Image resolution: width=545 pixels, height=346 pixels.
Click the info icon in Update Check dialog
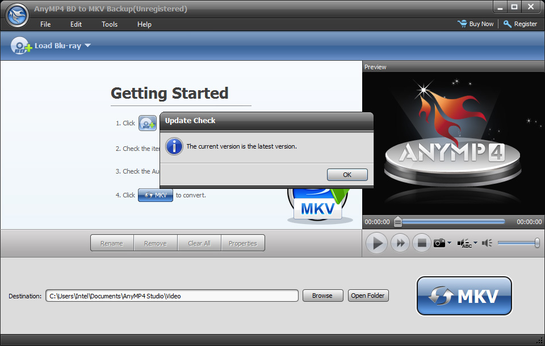[x=174, y=146]
